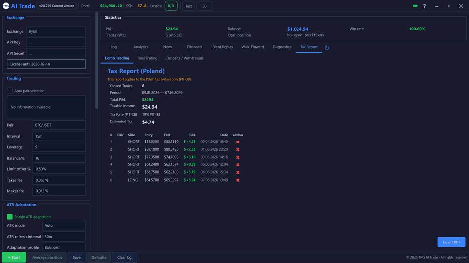469x263 pixels.
Task: Delete trade 3 dated 03.06.2026 14:16
Action: (x=238, y=157)
